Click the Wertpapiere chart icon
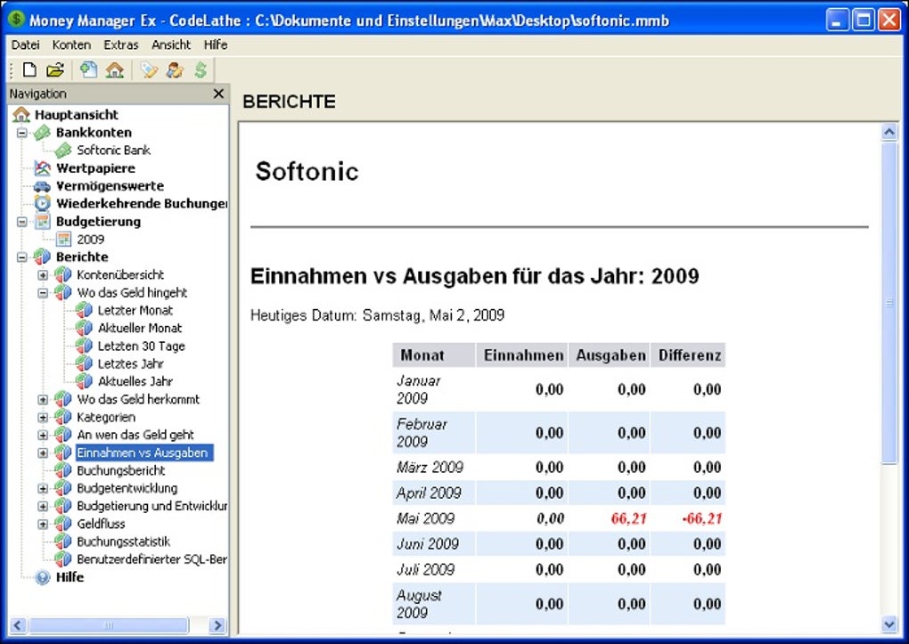Screen dimensions: 909x644 42,168
